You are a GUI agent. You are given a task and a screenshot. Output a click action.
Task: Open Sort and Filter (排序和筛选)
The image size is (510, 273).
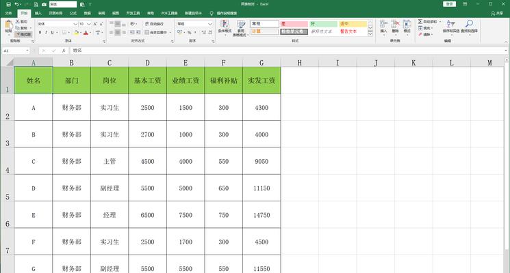pos(451,27)
